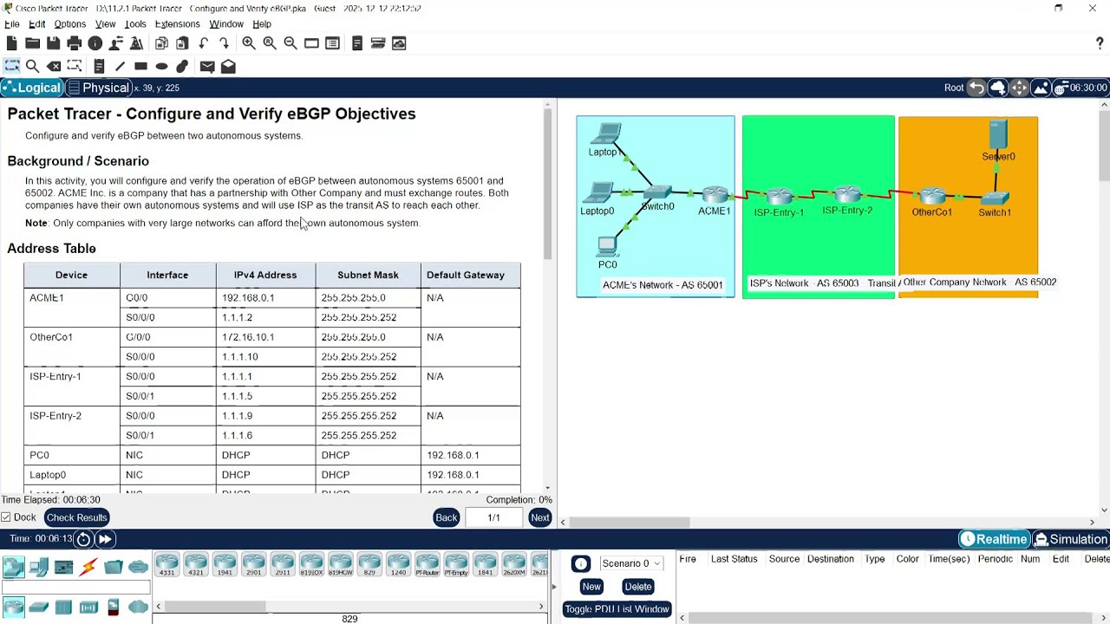Create a new cluster cloud icon
The height and width of the screenshot is (624, 1110).
point(998,88)
